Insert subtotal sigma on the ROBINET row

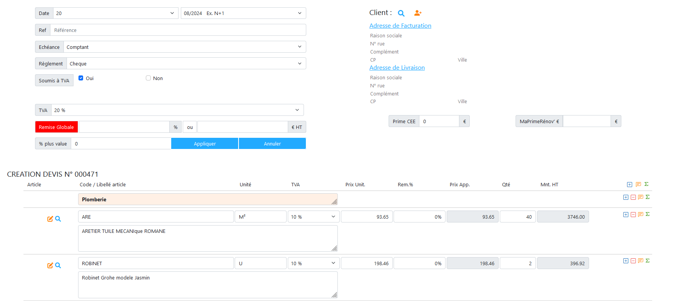tap(648, 261)
